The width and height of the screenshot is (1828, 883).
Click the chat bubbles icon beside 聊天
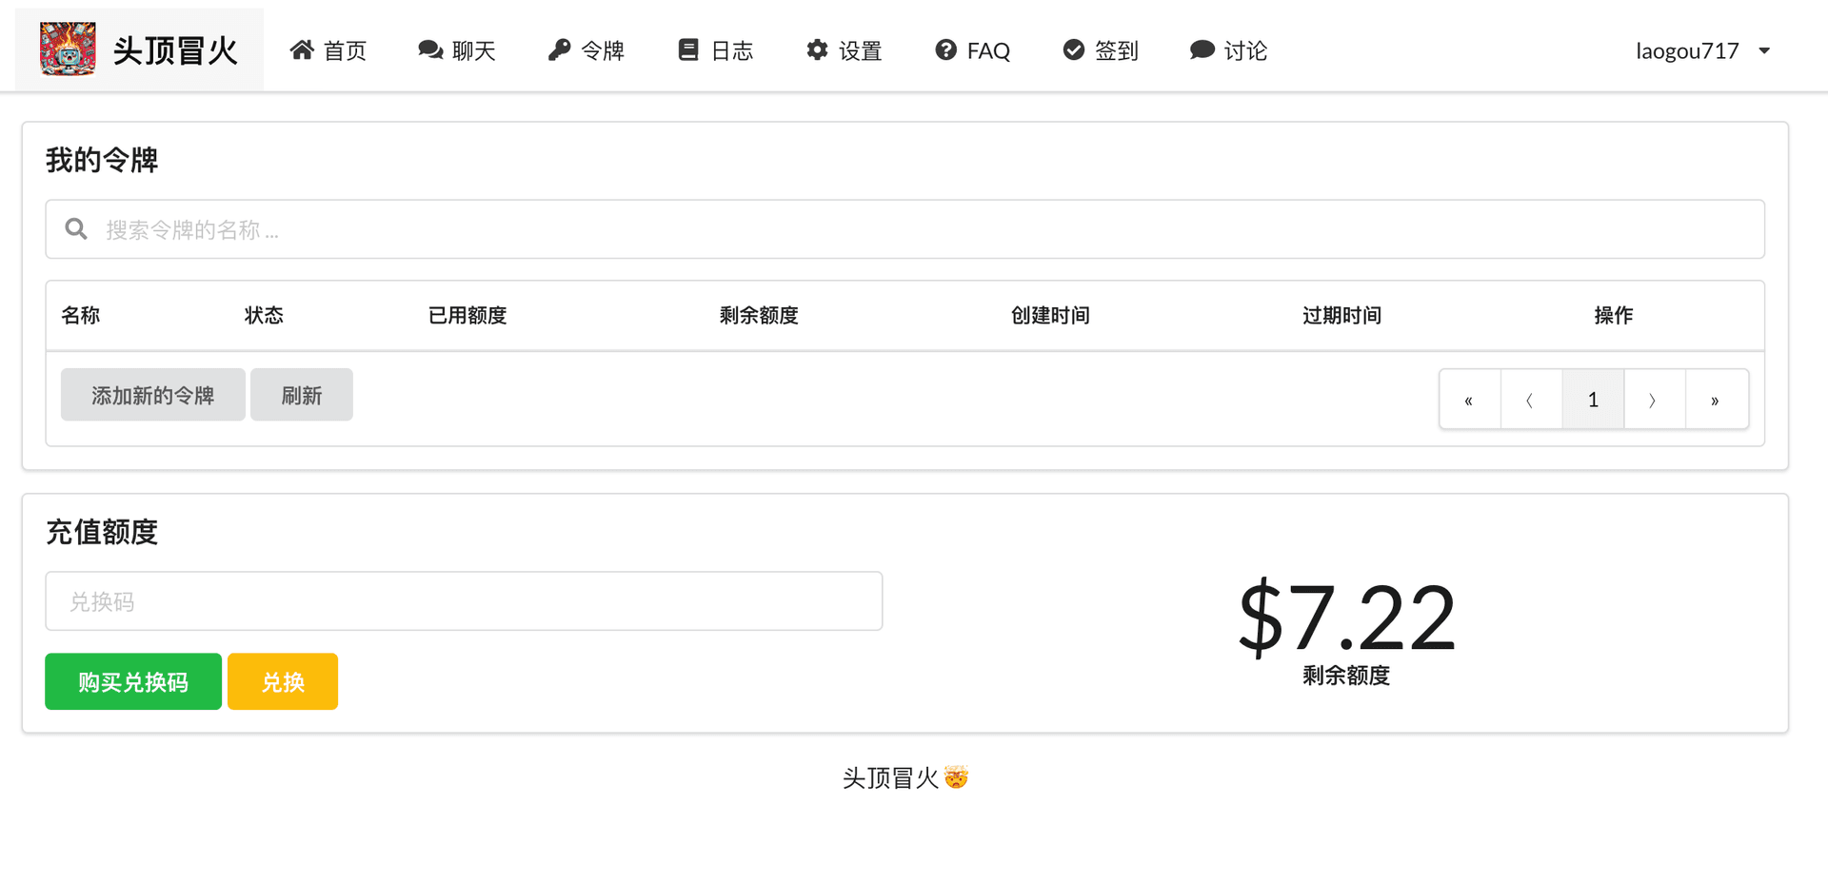[x=430, y=49]
